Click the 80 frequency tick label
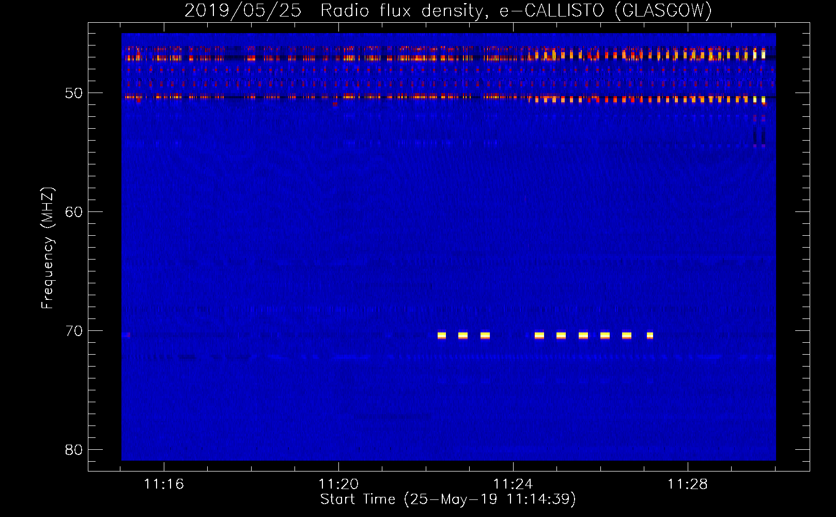836x517 pixels. tap(74, 450)
